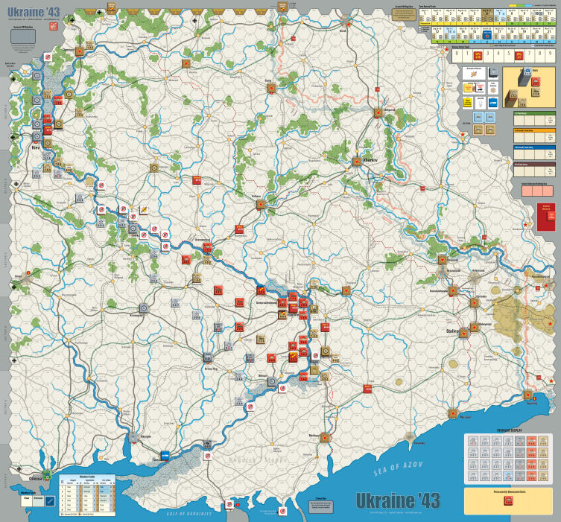This screenshot has width=561, height=522.
Task: Click the Overcast box on the Weather Track
Action: tap(38, 501)
